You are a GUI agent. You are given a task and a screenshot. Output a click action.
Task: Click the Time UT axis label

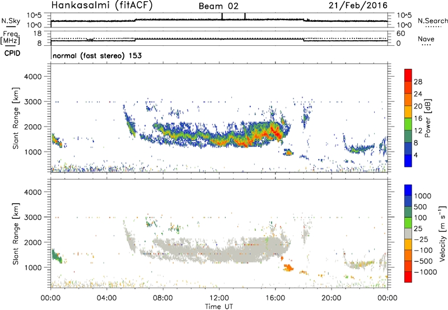click(x=219, y=307)
